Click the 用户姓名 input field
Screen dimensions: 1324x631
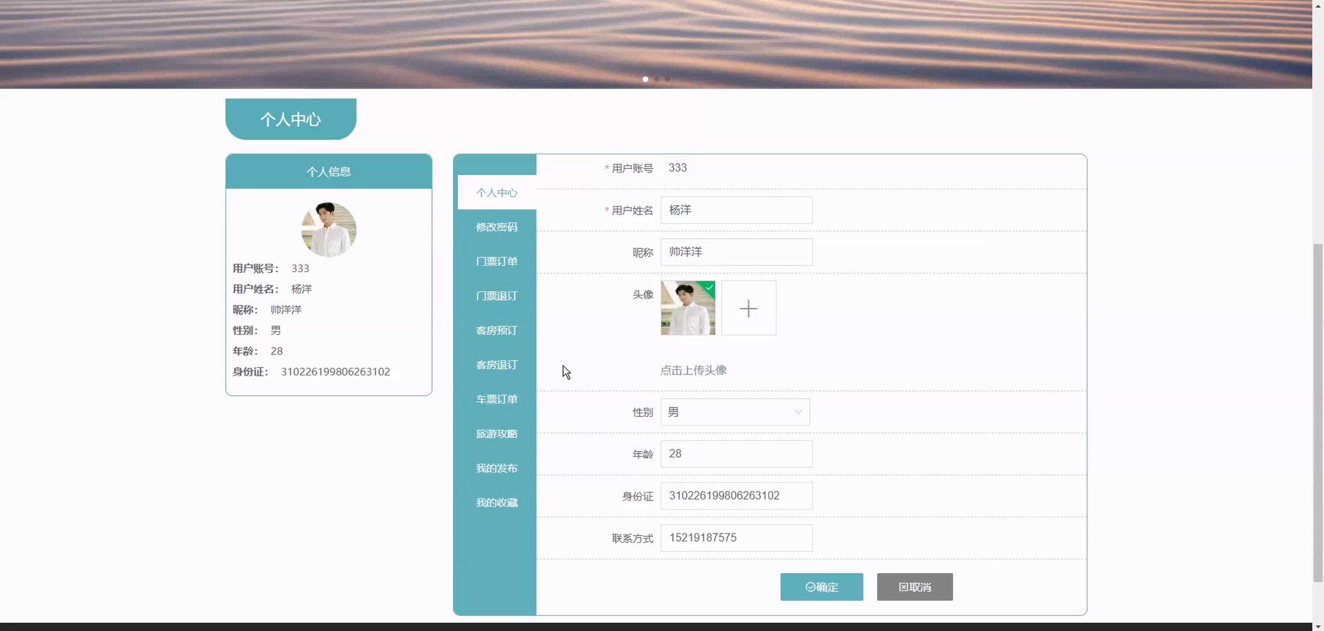click(736, 210)
